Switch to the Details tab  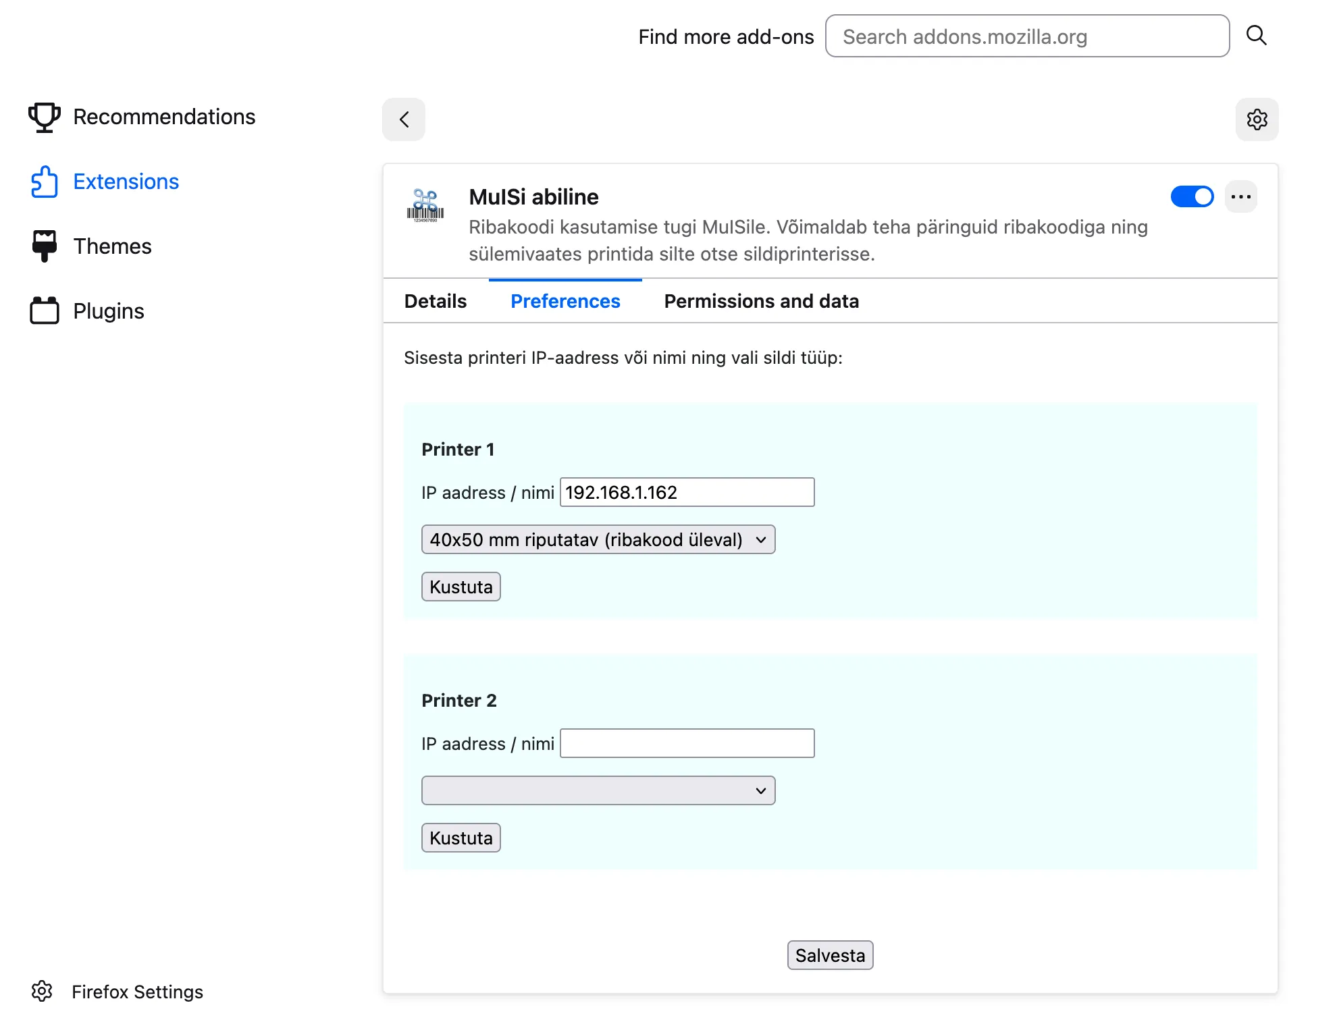click(x=435, y=301)
